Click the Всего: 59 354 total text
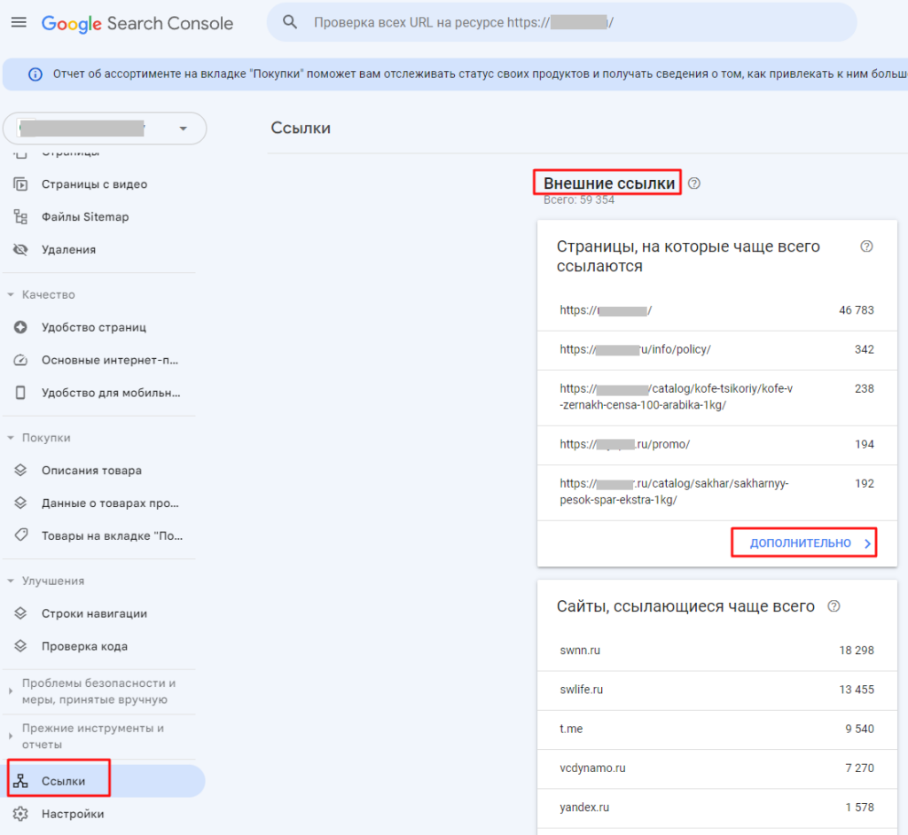This screenshot has height=835, width=908. (579, 200)
